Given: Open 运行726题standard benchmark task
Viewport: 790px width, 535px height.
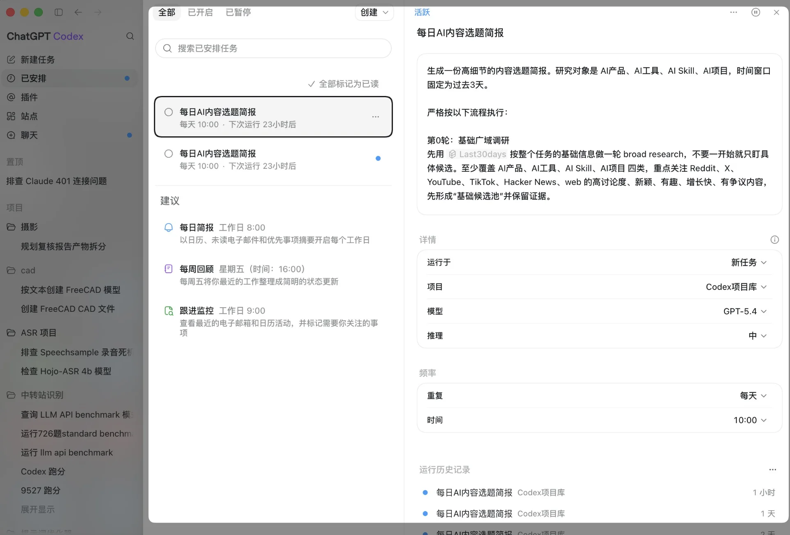Looking at the screenshot, I should [76, 434].
